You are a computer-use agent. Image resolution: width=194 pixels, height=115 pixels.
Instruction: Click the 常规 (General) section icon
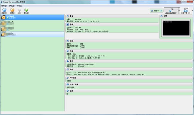[x=67, y=16]
